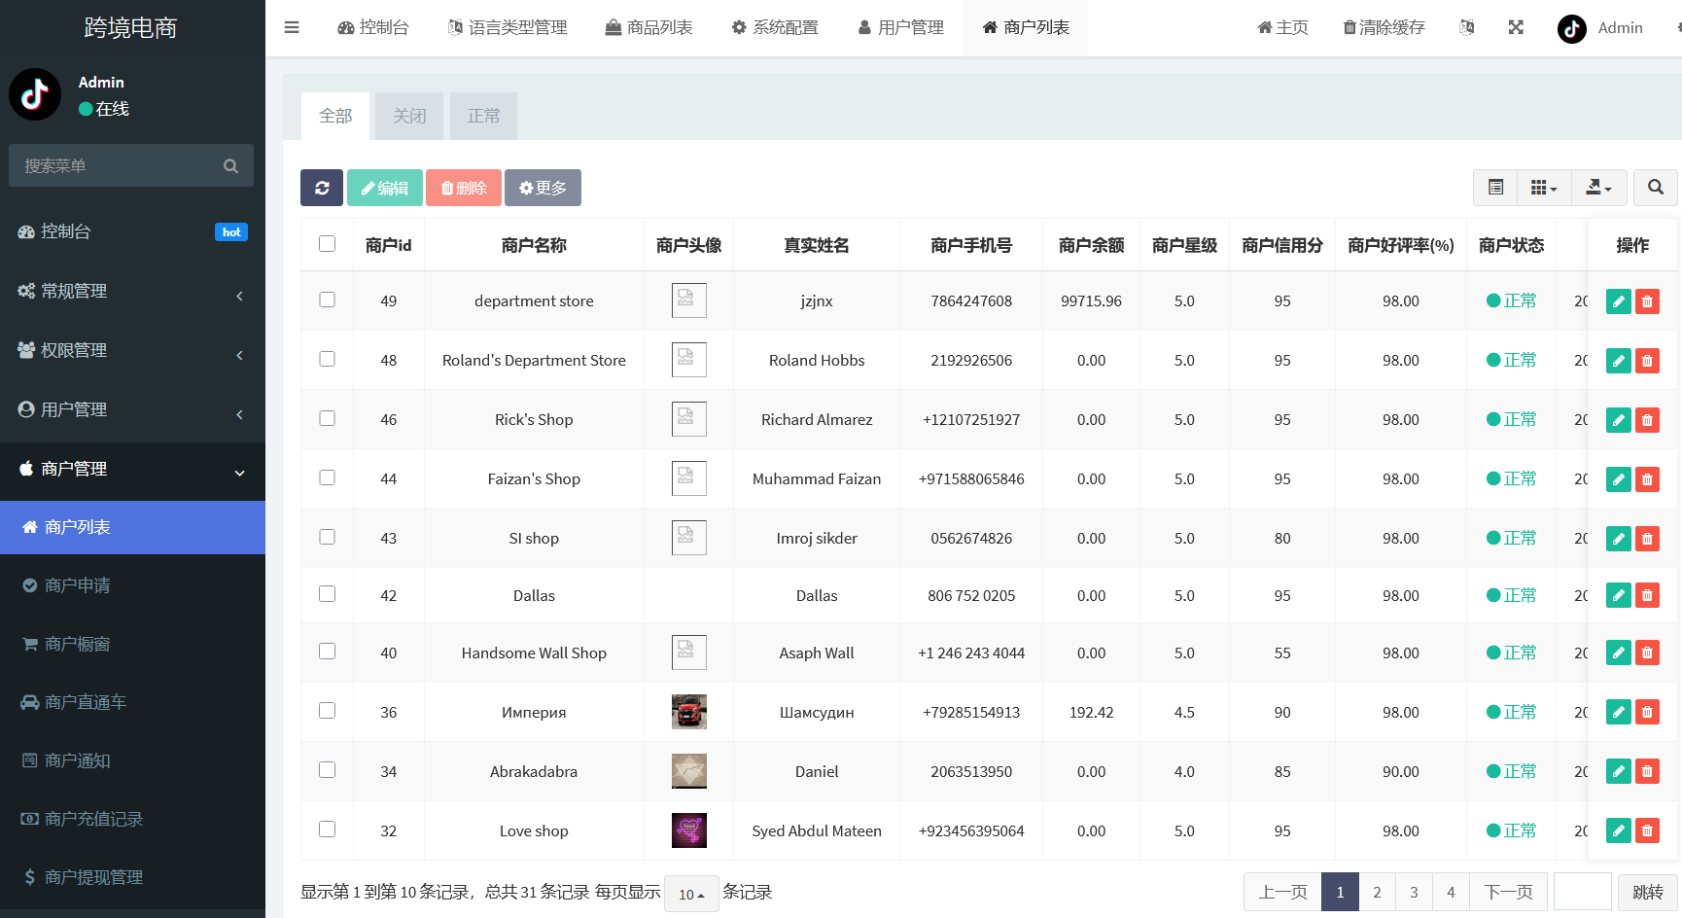Toggle the table card view icon
This screenshot has height=918, width=1682.
1495,188
